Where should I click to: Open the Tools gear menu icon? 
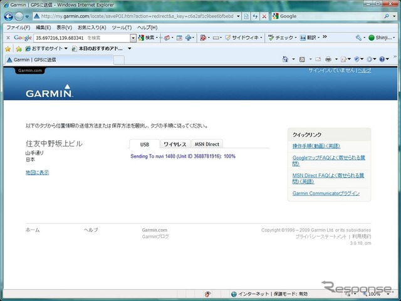tap(369, 59)
